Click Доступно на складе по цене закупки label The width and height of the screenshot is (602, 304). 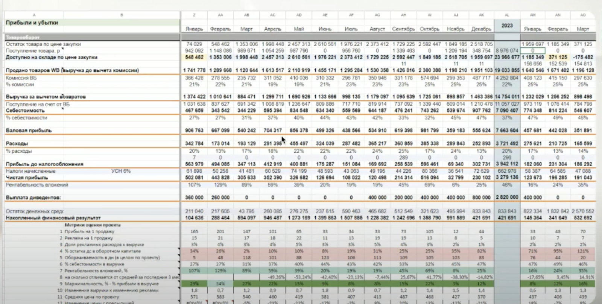point(52,57)
